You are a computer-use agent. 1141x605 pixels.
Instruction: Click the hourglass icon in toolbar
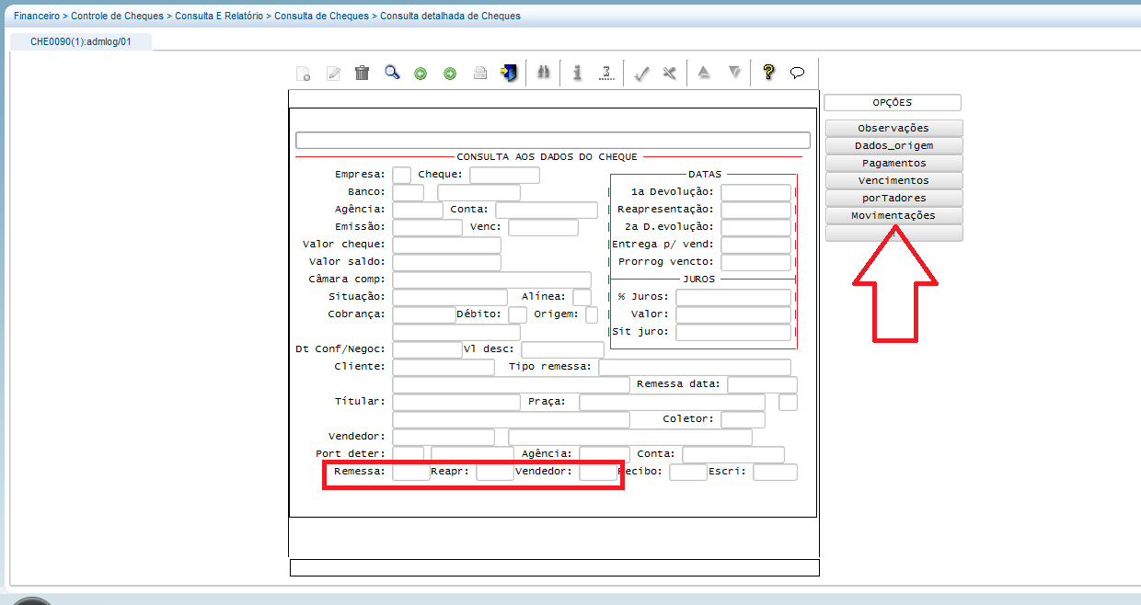(x=606, y=74)
